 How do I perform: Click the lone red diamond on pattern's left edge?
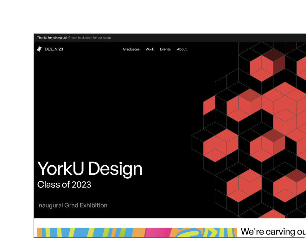click(x=209, y=105)
